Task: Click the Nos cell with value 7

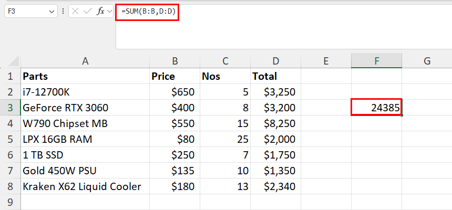Action: coord(225,155)
